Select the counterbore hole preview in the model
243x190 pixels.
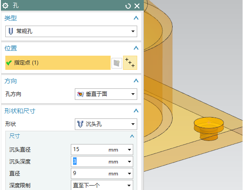coord(209,129)
